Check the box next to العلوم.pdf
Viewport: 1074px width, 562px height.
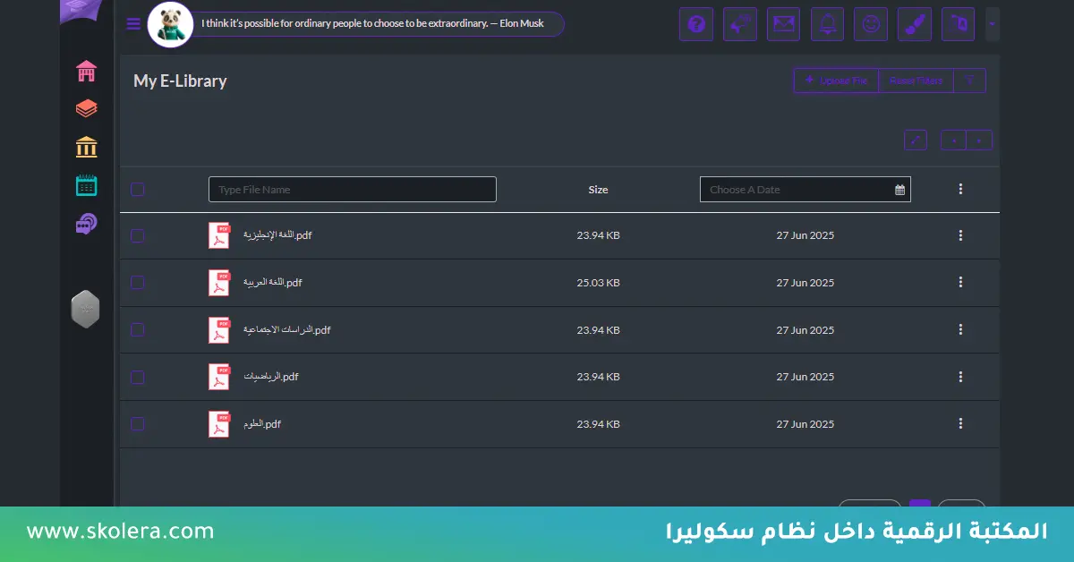137,423
